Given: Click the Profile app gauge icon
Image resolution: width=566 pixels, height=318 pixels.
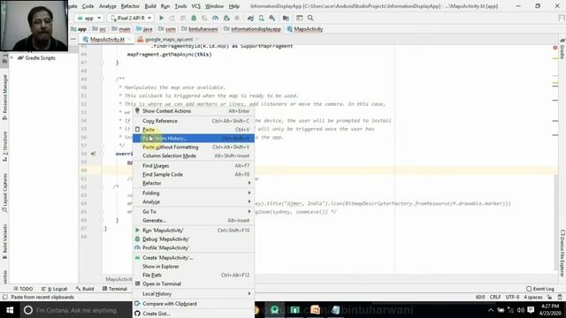Looking at the screenshot, I should point(216,18).
